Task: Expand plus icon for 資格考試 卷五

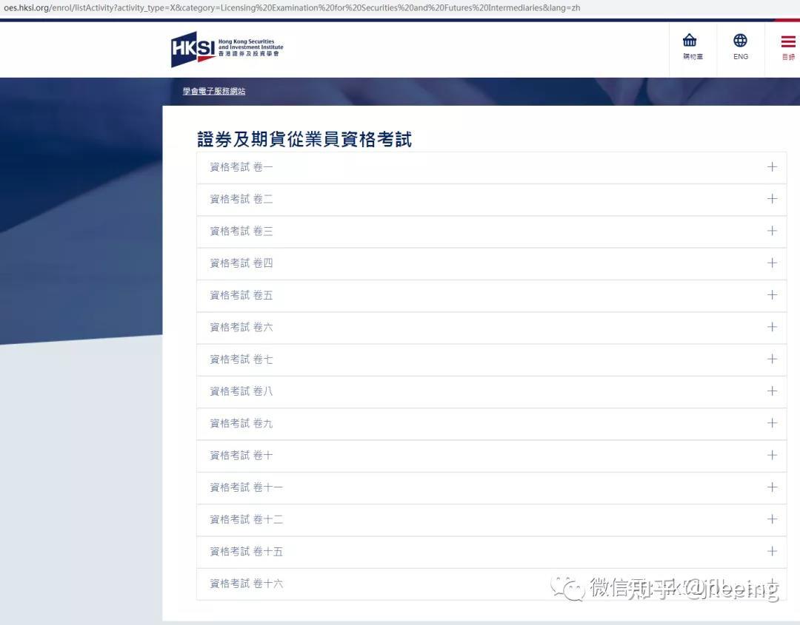Action: click(x=772, y=295)
